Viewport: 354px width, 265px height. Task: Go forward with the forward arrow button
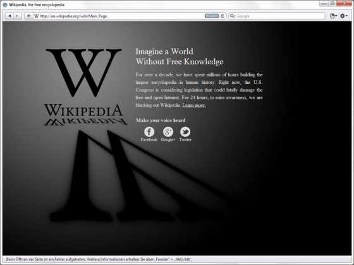coord(18,16)
